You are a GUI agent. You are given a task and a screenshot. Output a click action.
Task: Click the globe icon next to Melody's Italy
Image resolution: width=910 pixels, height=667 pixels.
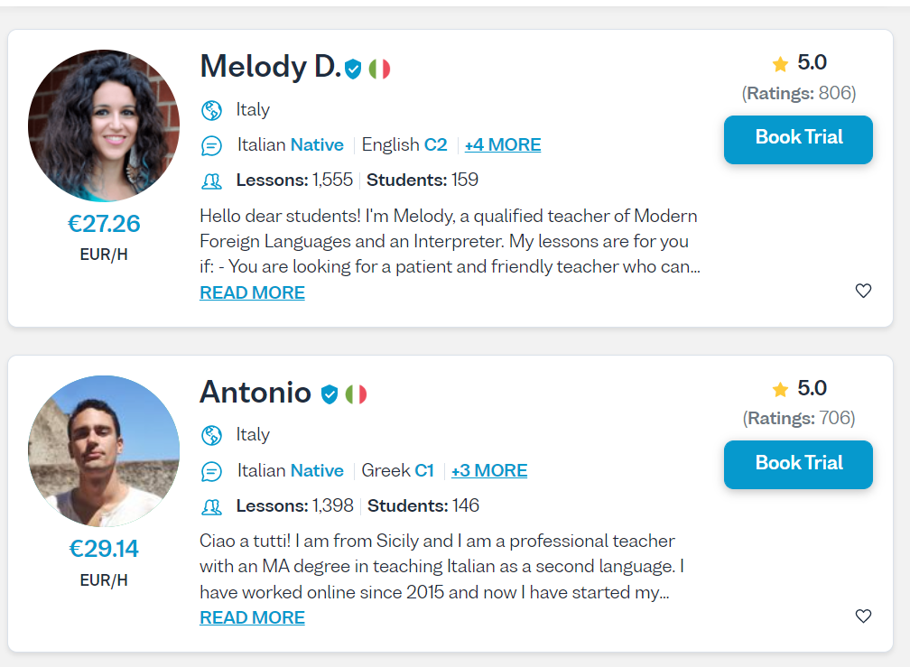click(211, 110)
